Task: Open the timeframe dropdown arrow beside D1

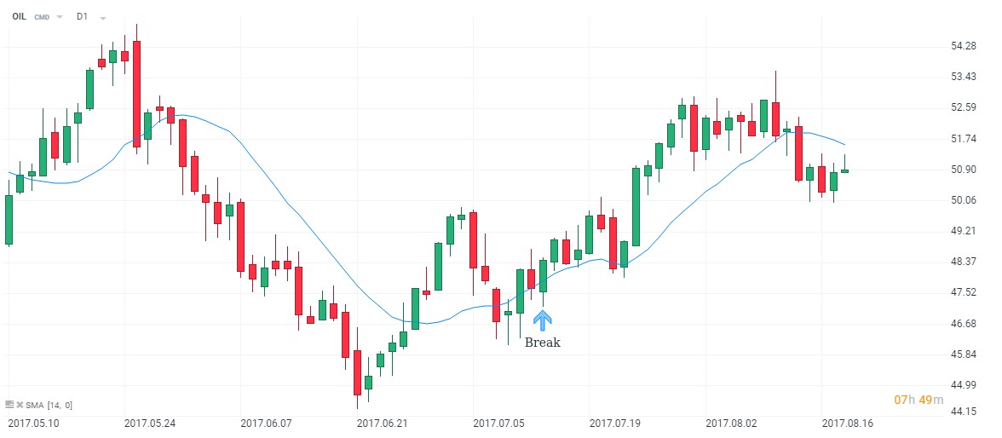Action: point(102,17)
